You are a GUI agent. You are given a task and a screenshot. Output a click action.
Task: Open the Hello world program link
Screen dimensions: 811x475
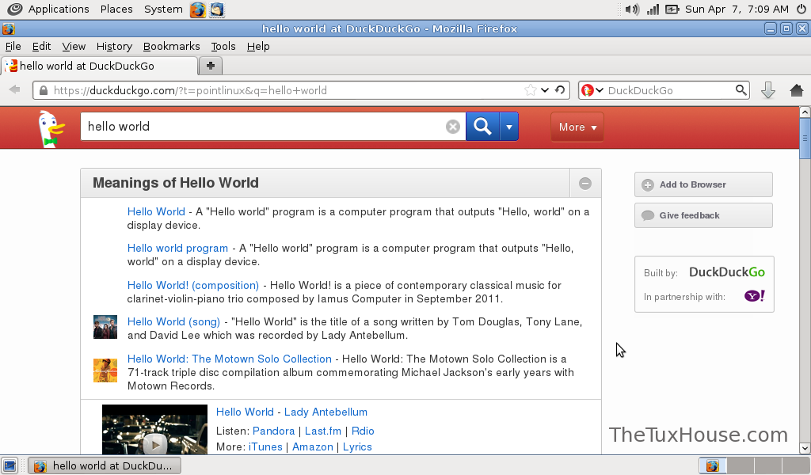pyautogui.click(x=177, y=249)
